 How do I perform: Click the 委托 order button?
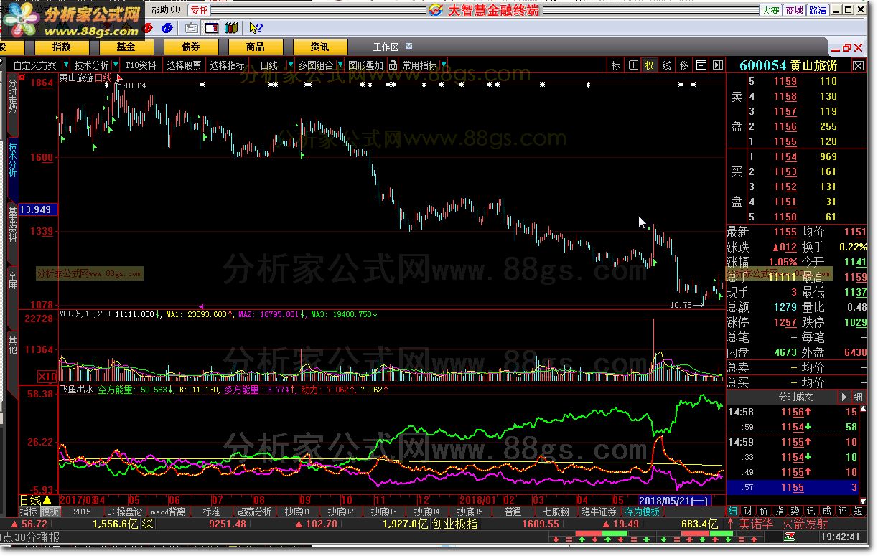point(200,10)
